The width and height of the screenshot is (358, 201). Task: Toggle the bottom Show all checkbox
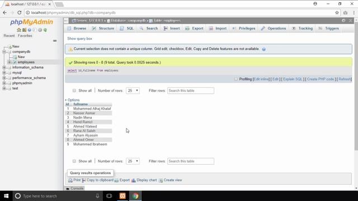point(74,161)
